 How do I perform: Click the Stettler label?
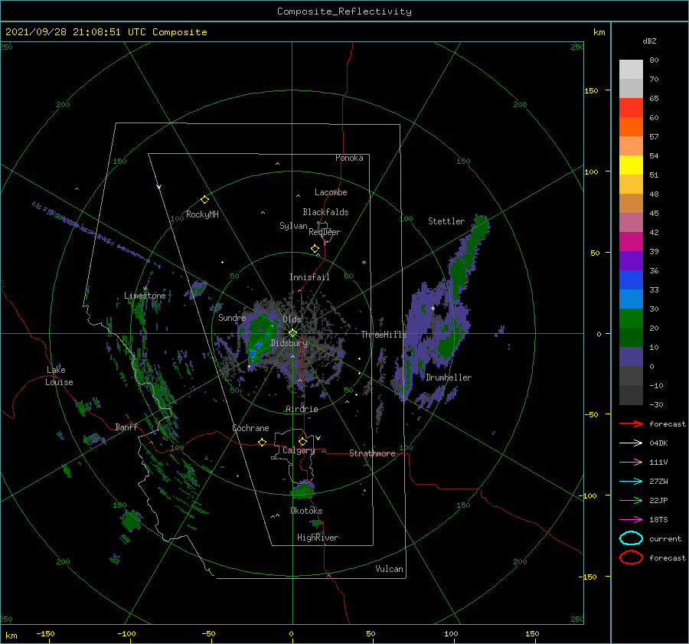tap(446, 221)
